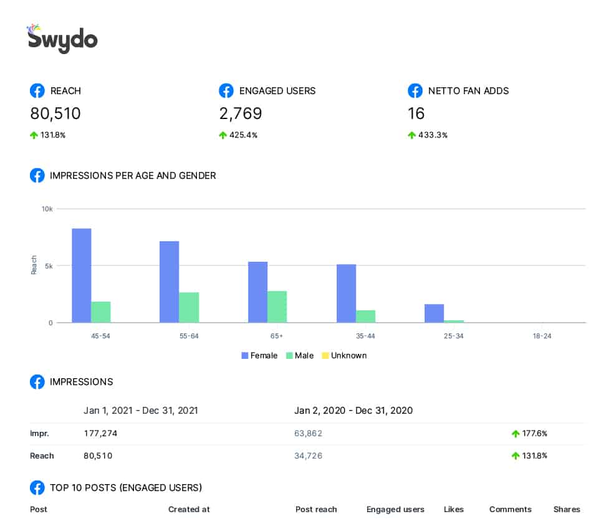The image size is (614, 519).
Task: Click the 45-54 axis label
Action: (100, 336)
